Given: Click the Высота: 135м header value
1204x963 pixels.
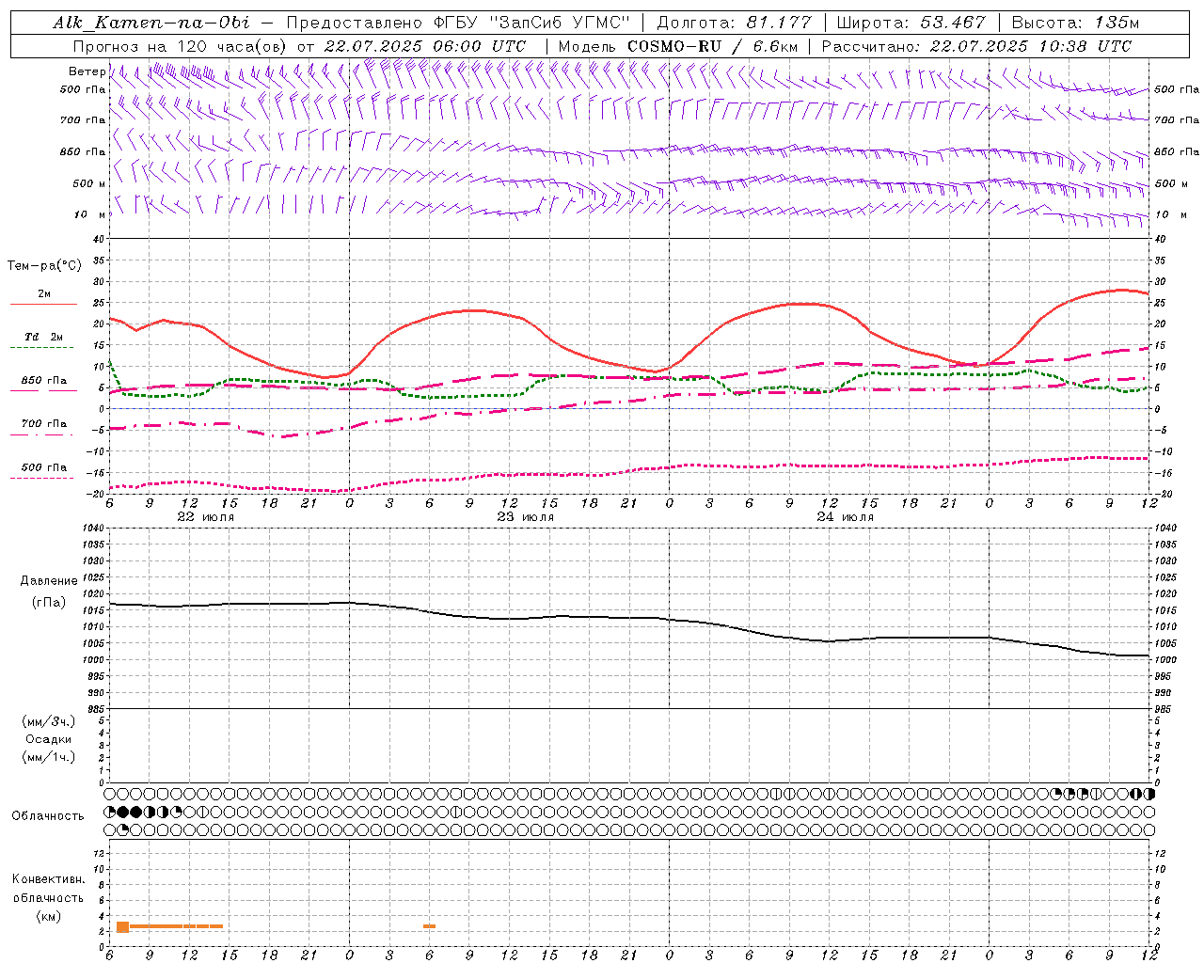Looking at the screenshot, I should [1075, 23].
